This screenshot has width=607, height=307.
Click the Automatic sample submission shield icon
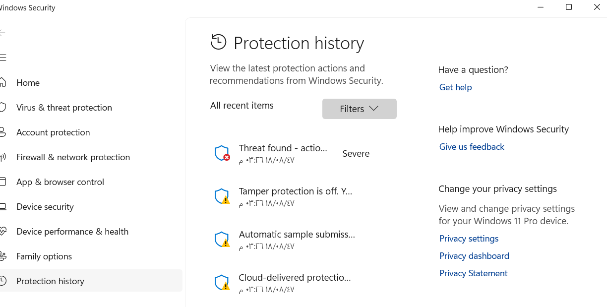(222, 240)
